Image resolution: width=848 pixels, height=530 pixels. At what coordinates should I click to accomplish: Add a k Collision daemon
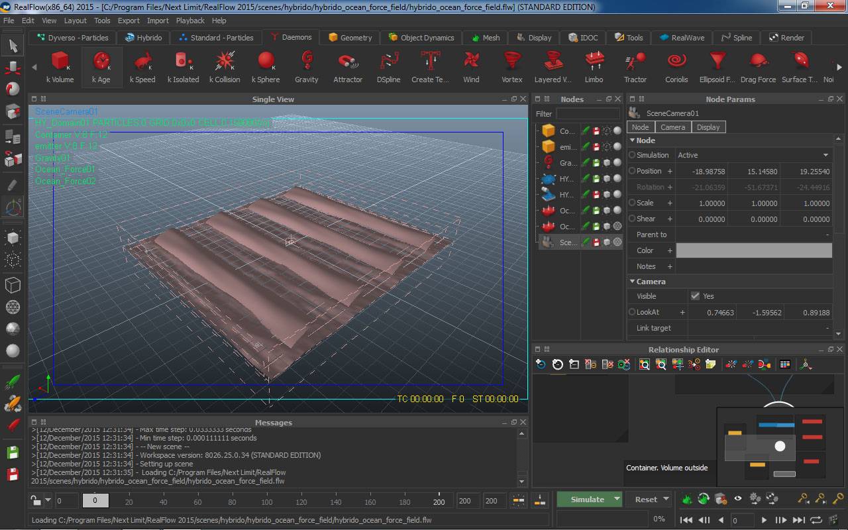click(x=225, y=62)
